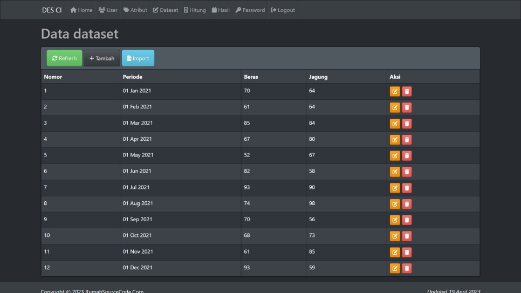Image resolution: width=521 pixels, height=293 pixels.
Task: Add a new record with Tambah
Action: (102, 58)
